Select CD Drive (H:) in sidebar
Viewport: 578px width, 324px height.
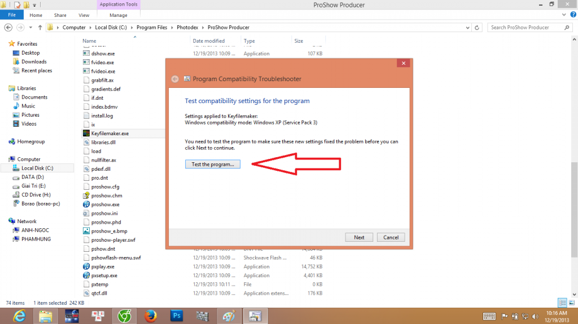pos(36,195)
